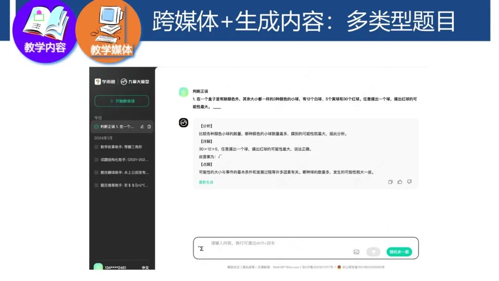Click the chat bubble icon beside 判断正误
499x281 pixels.
[96, 127]
